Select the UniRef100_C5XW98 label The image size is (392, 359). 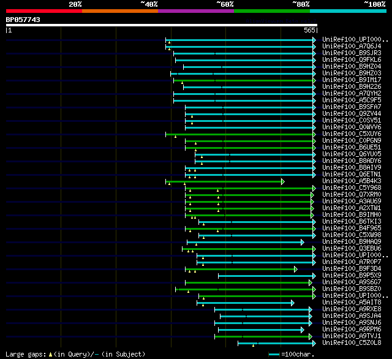tap(352, 235)
